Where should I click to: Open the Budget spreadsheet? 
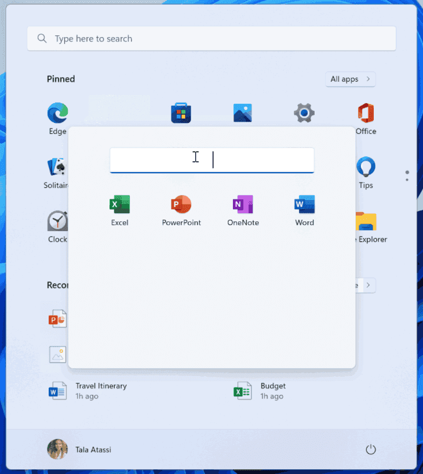point(260,391)
